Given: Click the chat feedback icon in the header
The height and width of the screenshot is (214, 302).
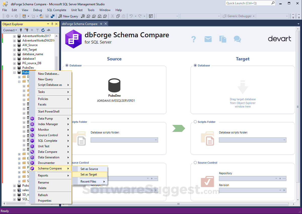Looking at the screenshot, I should click(237, 39).
